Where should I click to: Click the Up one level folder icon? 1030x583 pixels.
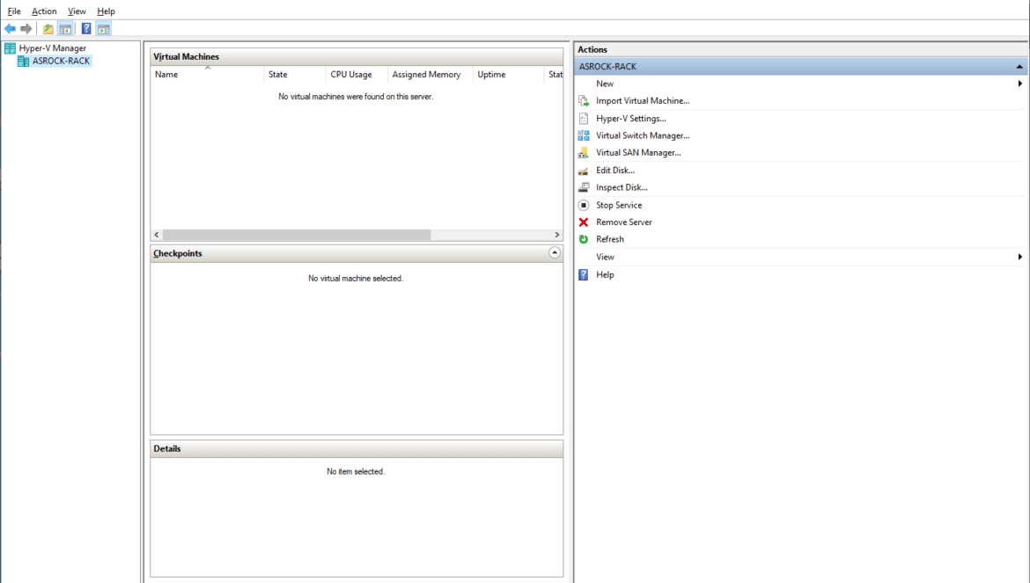pyautogui.click(x=48, y=29)
